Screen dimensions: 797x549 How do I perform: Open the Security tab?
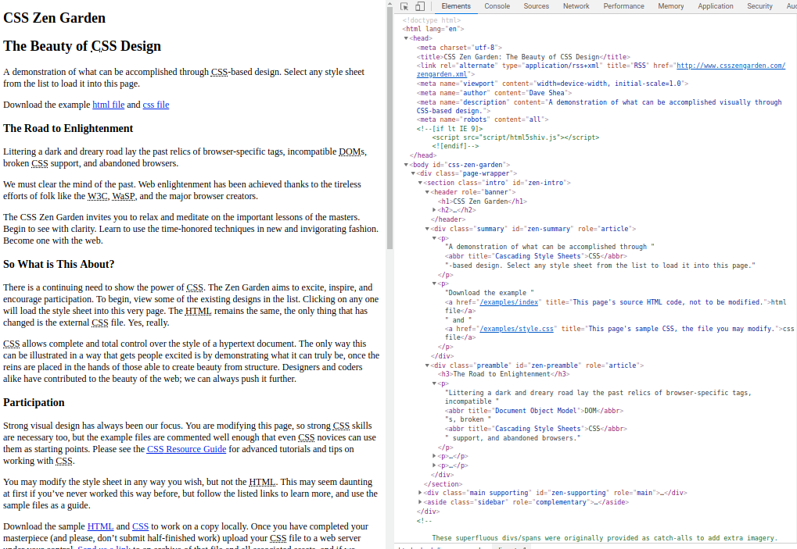[x=759, y=6]
